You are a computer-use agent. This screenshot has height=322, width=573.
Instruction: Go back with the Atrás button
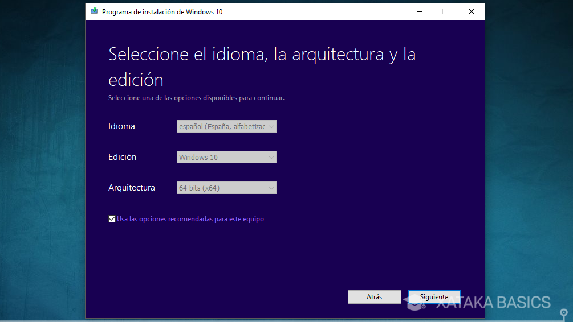pos(374,297)
